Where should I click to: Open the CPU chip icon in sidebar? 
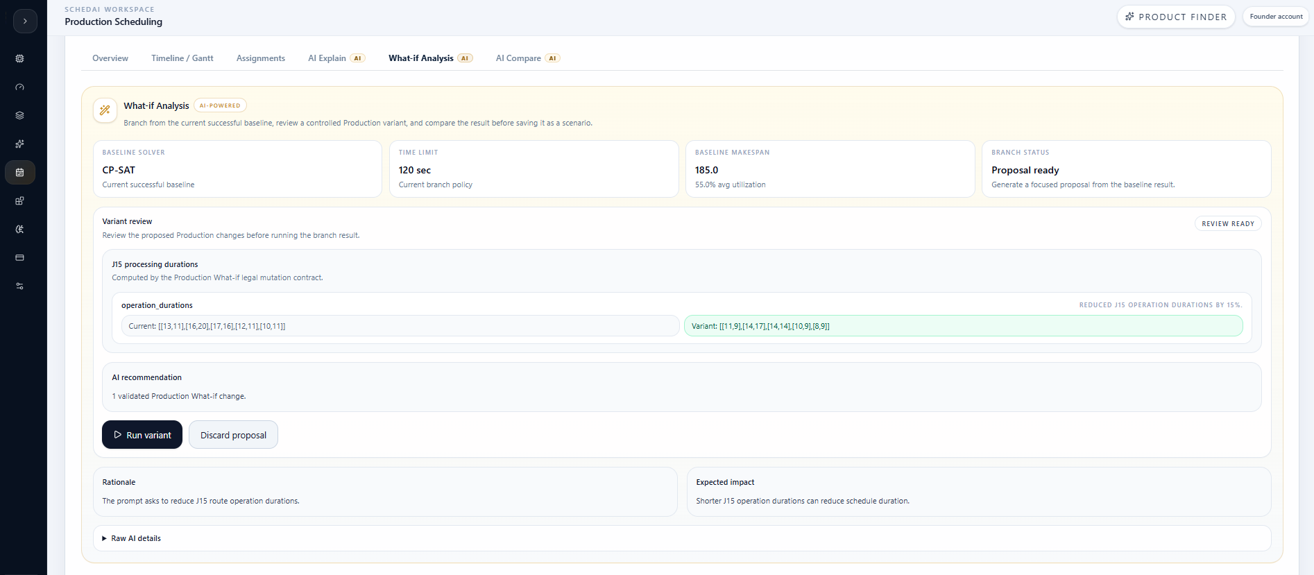click(19, 59)
